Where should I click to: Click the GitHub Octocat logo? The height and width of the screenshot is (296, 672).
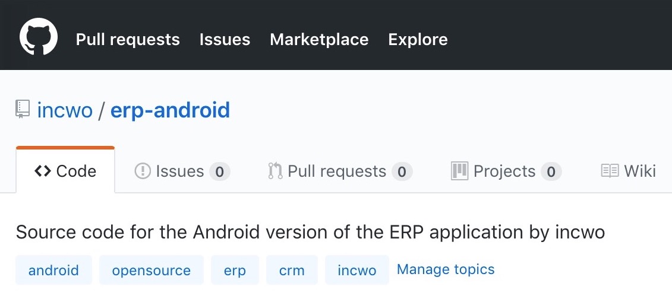39,36
